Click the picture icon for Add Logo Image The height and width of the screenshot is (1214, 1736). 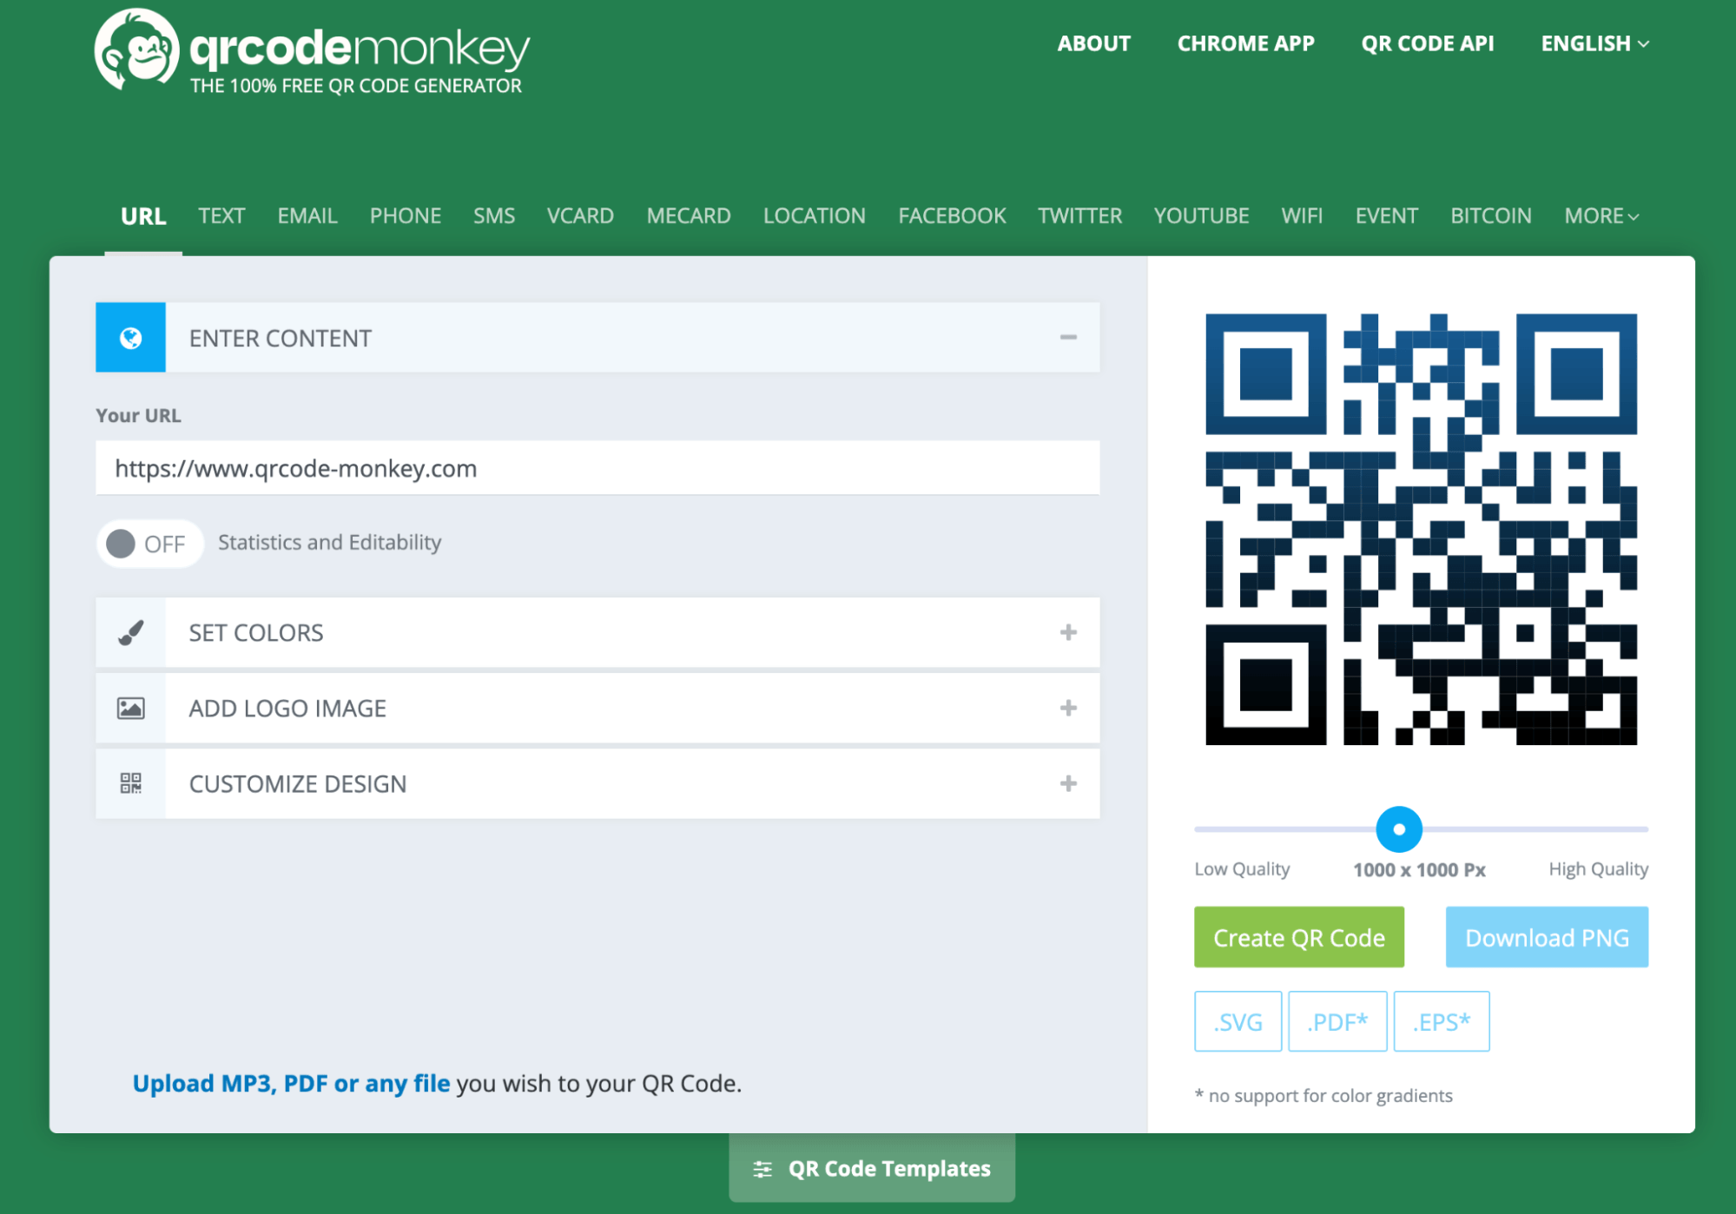130,708
